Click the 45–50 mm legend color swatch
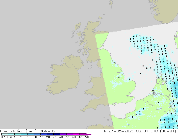178x138 pixels. pos(83,134)
